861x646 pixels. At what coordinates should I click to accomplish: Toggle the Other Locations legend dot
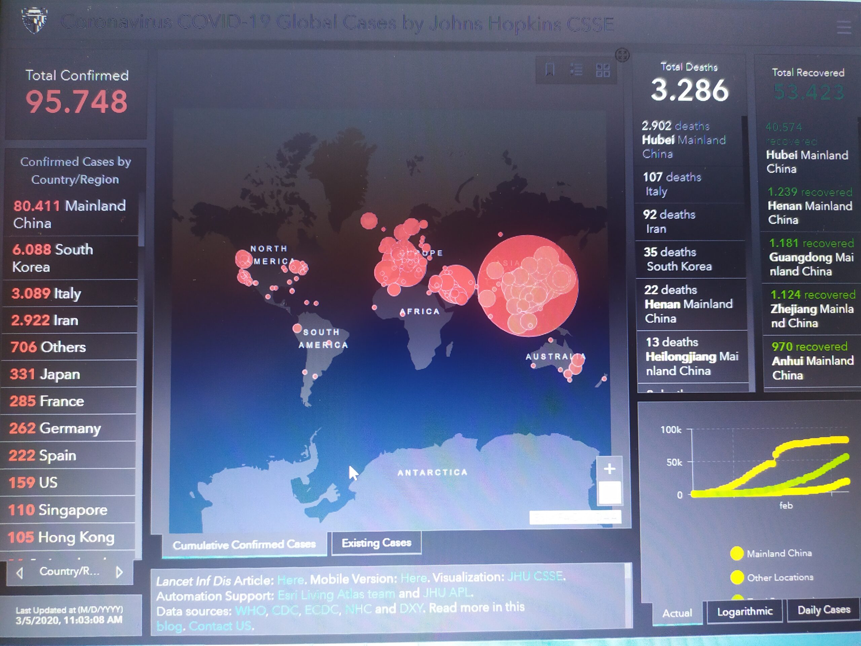click(x=737, y=577)
